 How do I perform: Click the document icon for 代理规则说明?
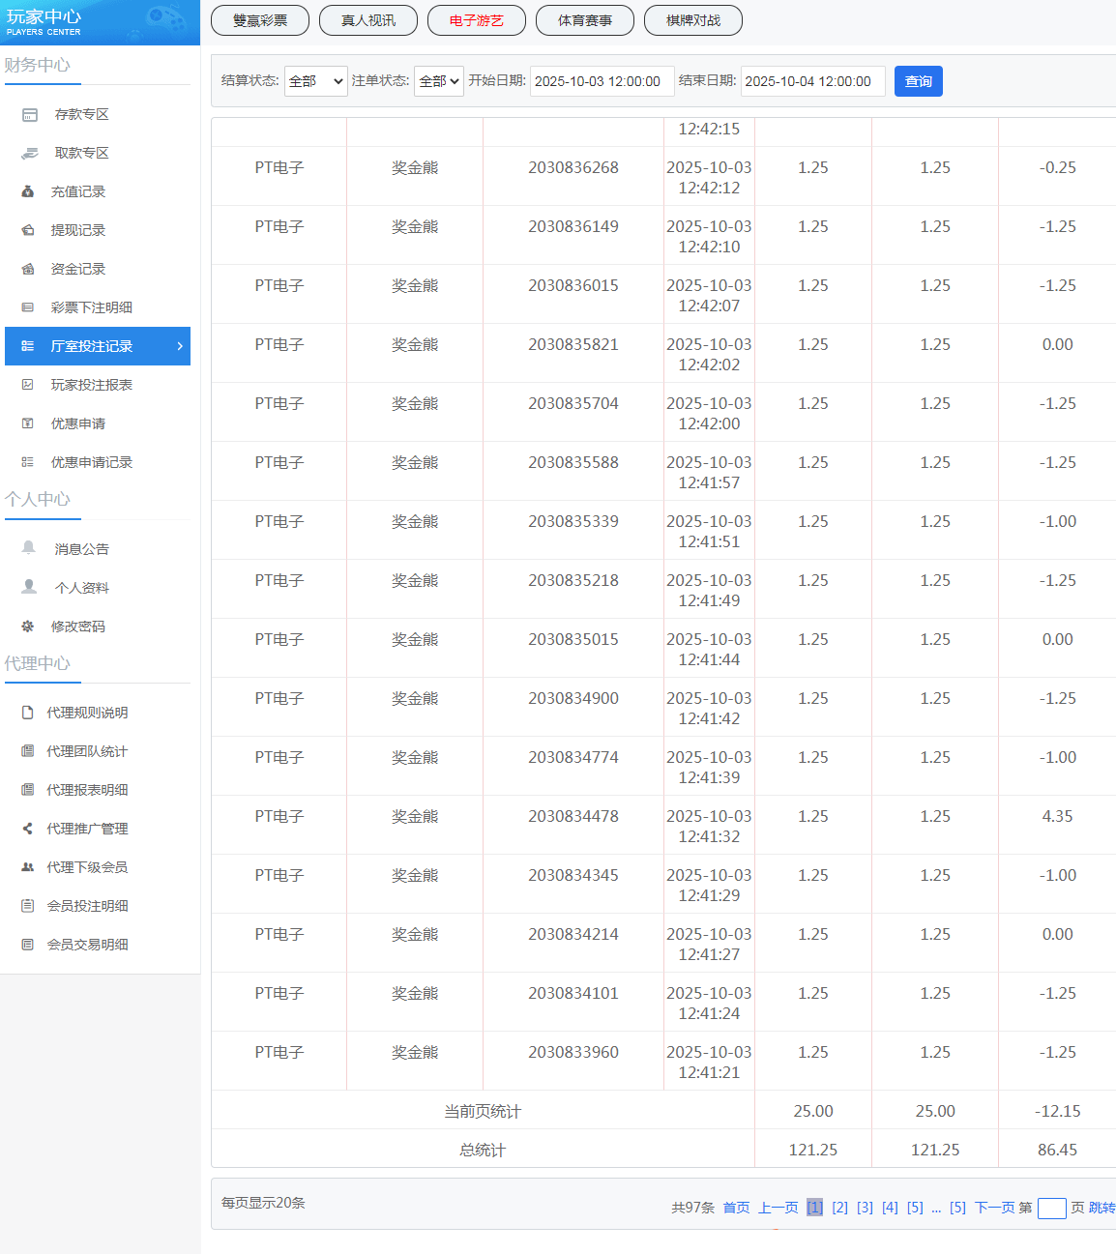coord(28,713)
